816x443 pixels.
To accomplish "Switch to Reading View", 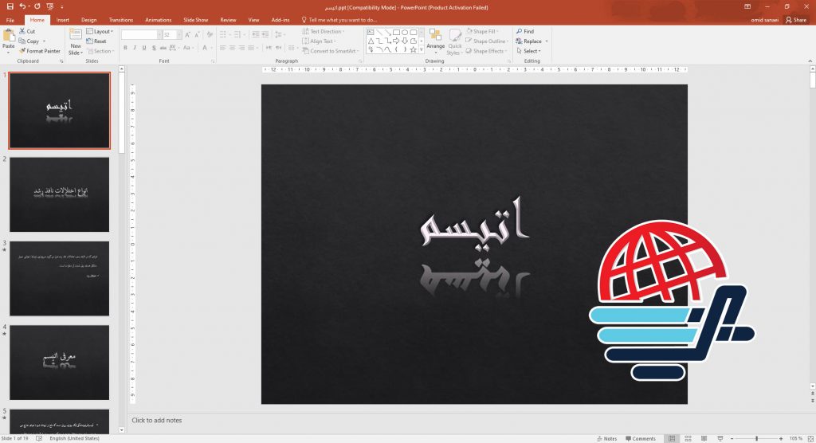I will click(704, 439).
